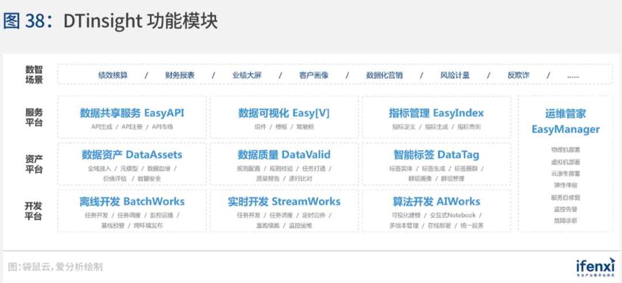
Task: Click '监控运维' under StreamWorks
Action: (x=300, y=225)
